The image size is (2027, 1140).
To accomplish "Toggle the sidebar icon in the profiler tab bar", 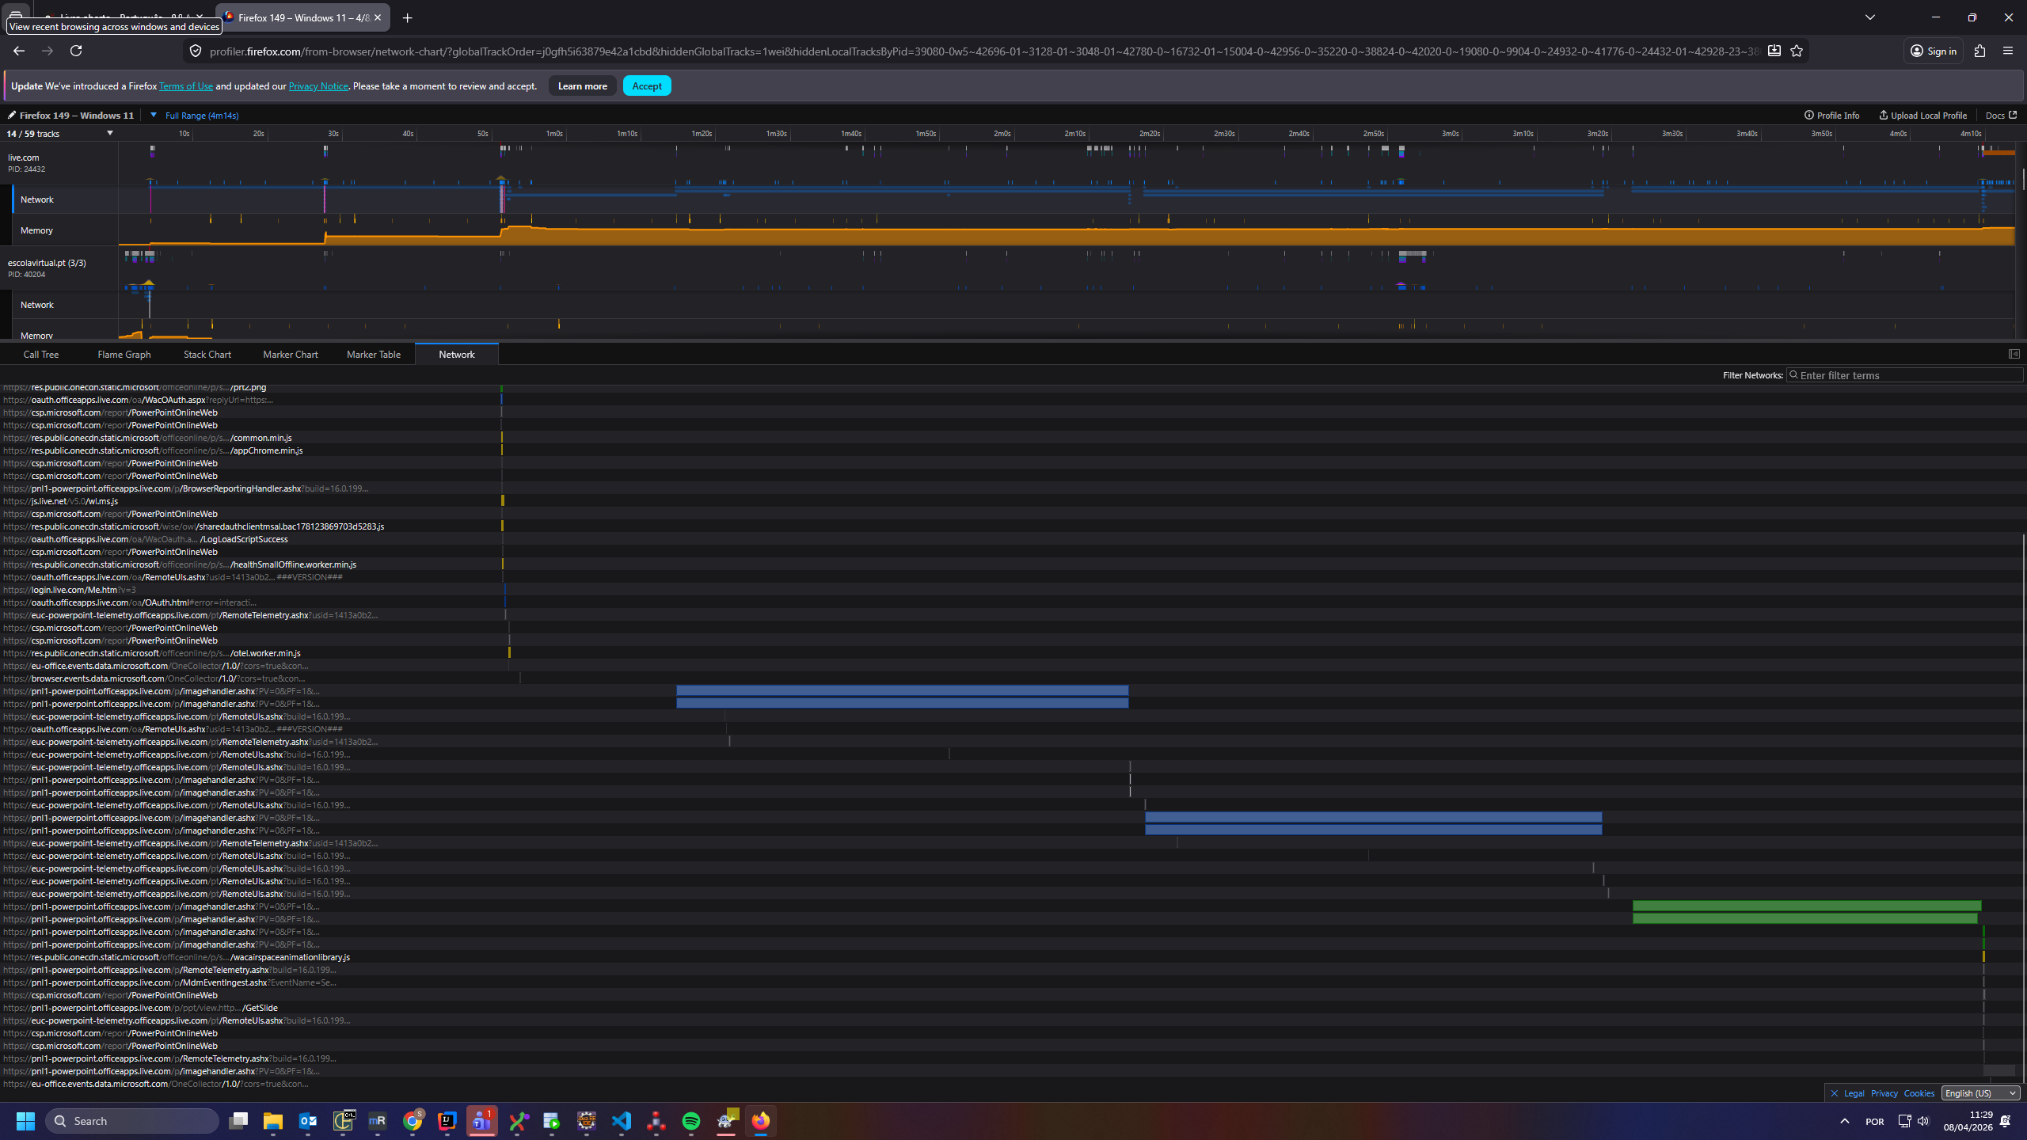I will [2014, 355].
